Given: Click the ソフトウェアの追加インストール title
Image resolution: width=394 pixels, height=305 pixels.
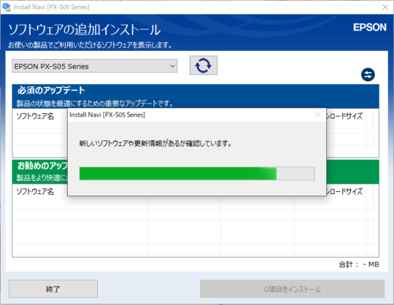Looking at the screenshot, I should (85, 30).
